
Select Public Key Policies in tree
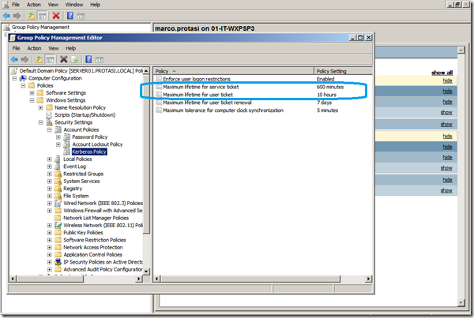[x=83, y=233]
